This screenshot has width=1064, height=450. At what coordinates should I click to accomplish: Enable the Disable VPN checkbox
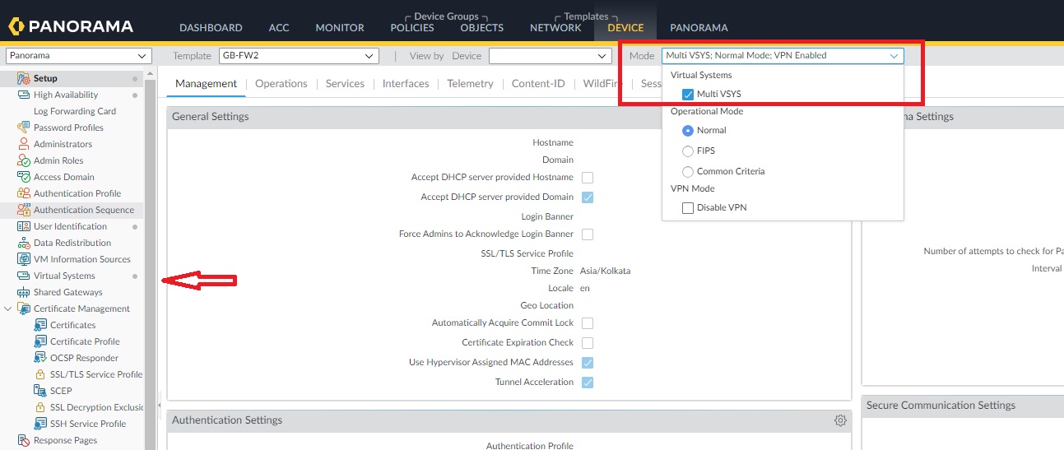(x=688, y=208)
